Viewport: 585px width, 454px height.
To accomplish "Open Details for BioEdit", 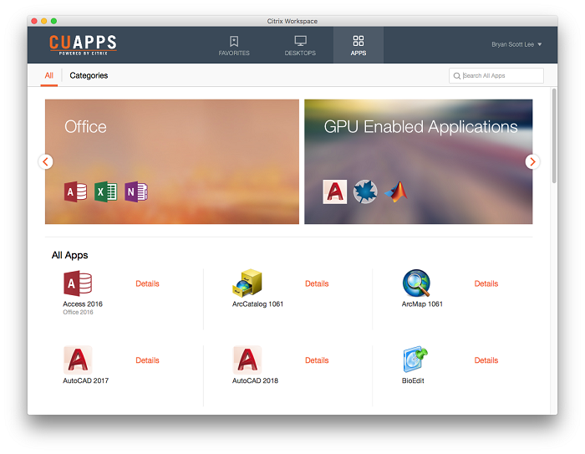I will pos(486,360).
